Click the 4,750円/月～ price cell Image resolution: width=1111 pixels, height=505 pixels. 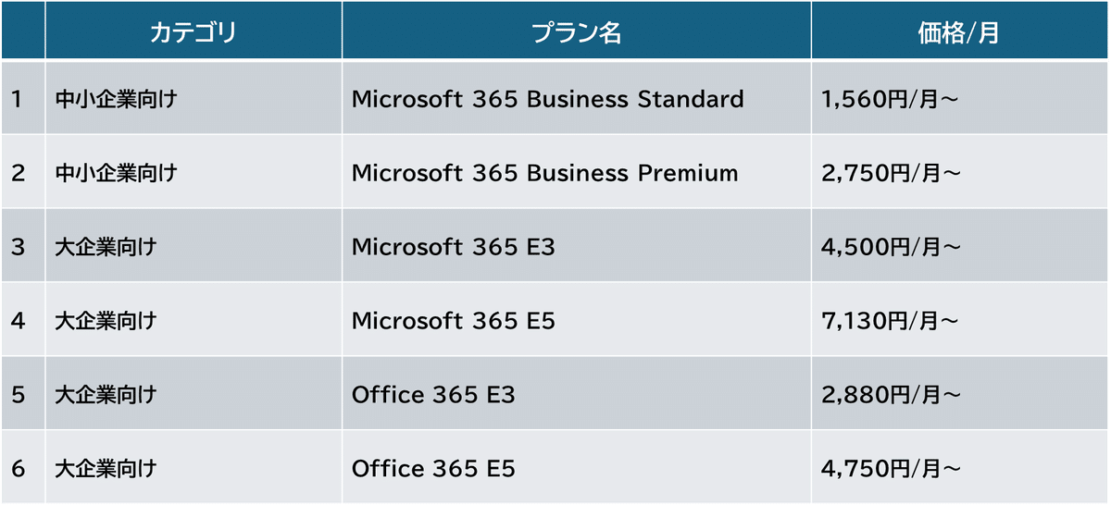(x=959, y=467)
